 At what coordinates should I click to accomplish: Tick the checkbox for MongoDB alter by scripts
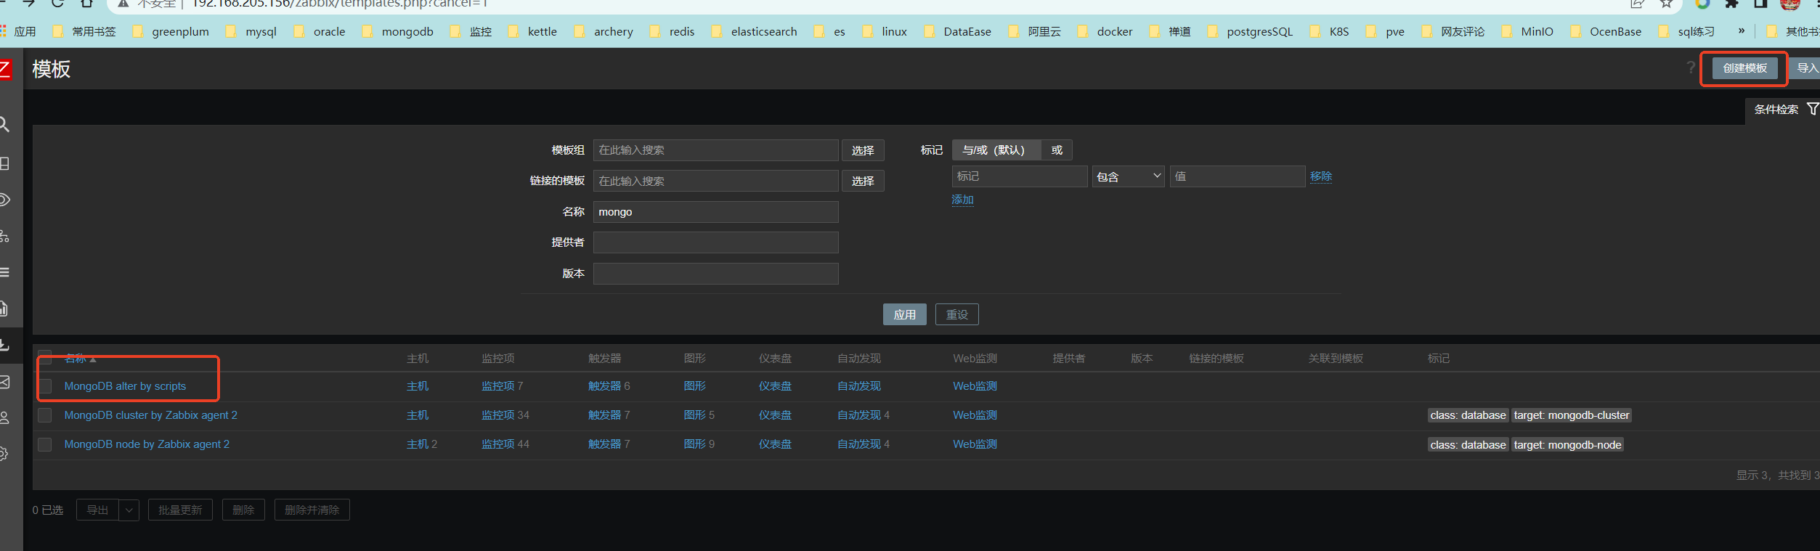coord(45,386)
